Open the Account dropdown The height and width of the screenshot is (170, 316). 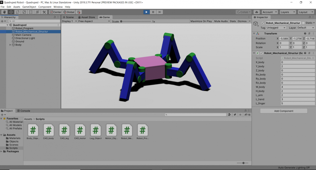pyautogui.click(x=269, y=12)
